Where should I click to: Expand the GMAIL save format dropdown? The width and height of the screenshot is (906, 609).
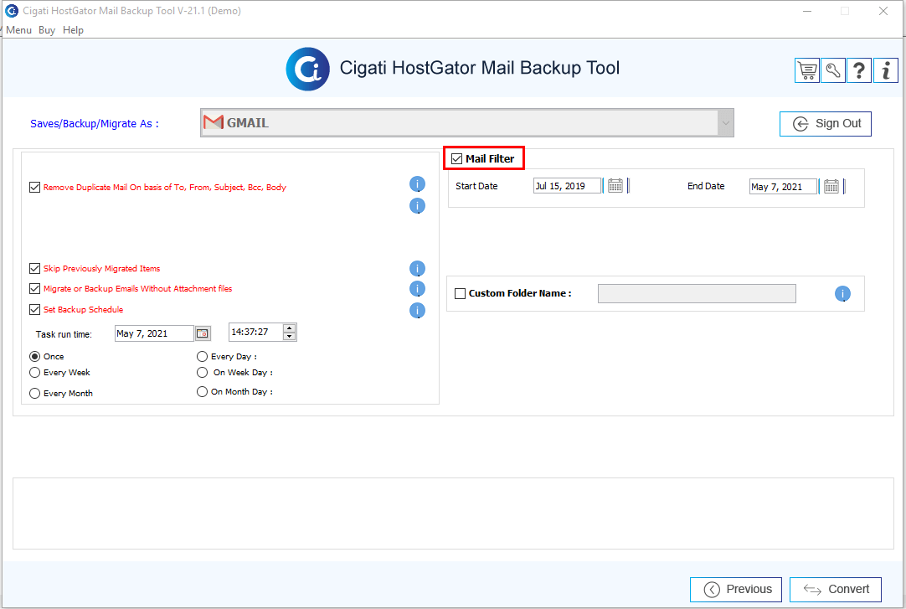pos(726,122)
